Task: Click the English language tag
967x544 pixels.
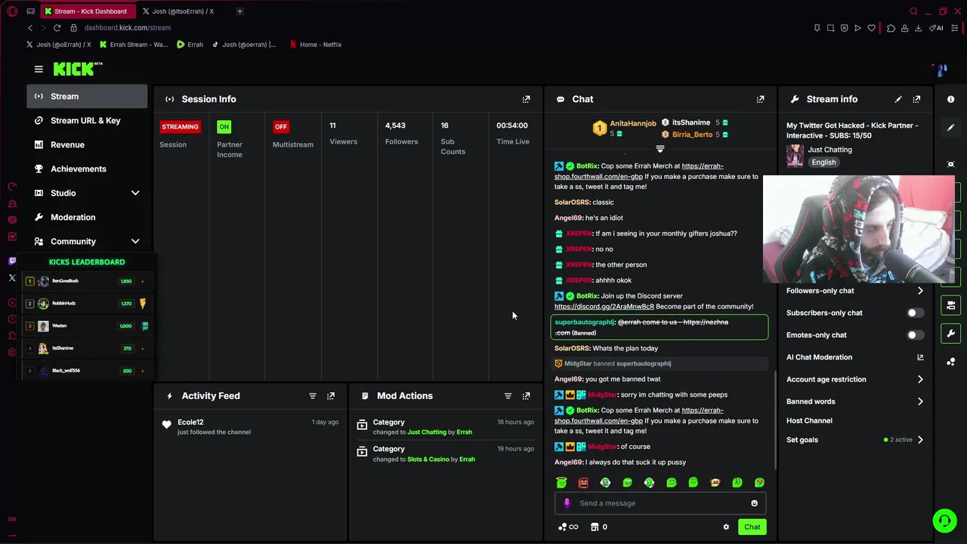Action: tap(823, 162)
